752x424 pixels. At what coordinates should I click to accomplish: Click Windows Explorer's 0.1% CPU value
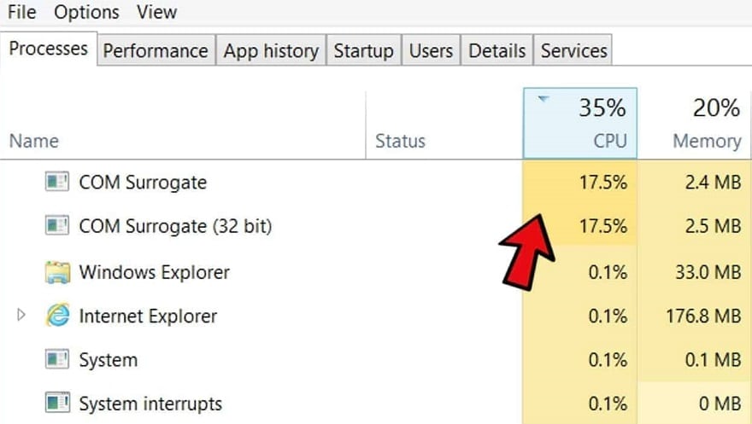[x=608, y=272]
